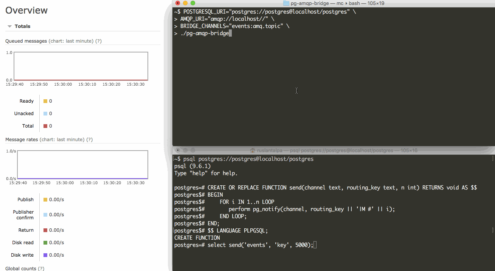Screen dimensions: 495x271
Task: Click the Overview page heading
Action: pyautogui.click(x=26, y=10)
